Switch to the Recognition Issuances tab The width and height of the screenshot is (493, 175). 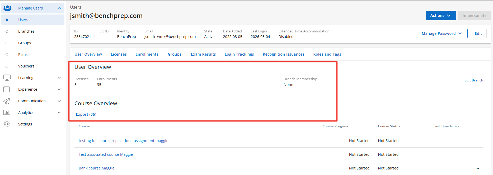[284, 54]
